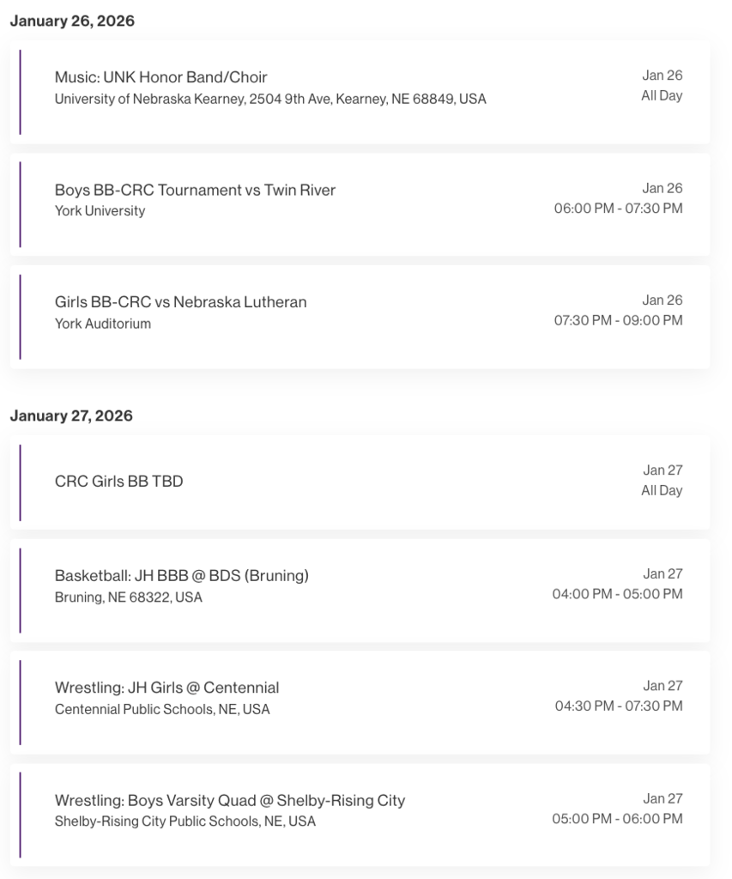Screen dimensions: 732x879
Task: Open Wrestling: Boys Varsity Quad @ Shelby-Rising City
Action: pos(229,800)
